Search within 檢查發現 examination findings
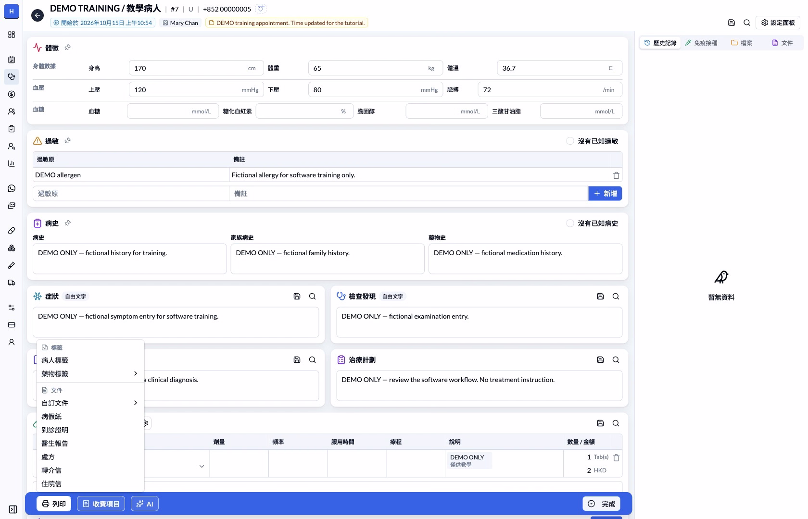Image resolution: width=808 pixels, height=519 pixels. point(616,297)
